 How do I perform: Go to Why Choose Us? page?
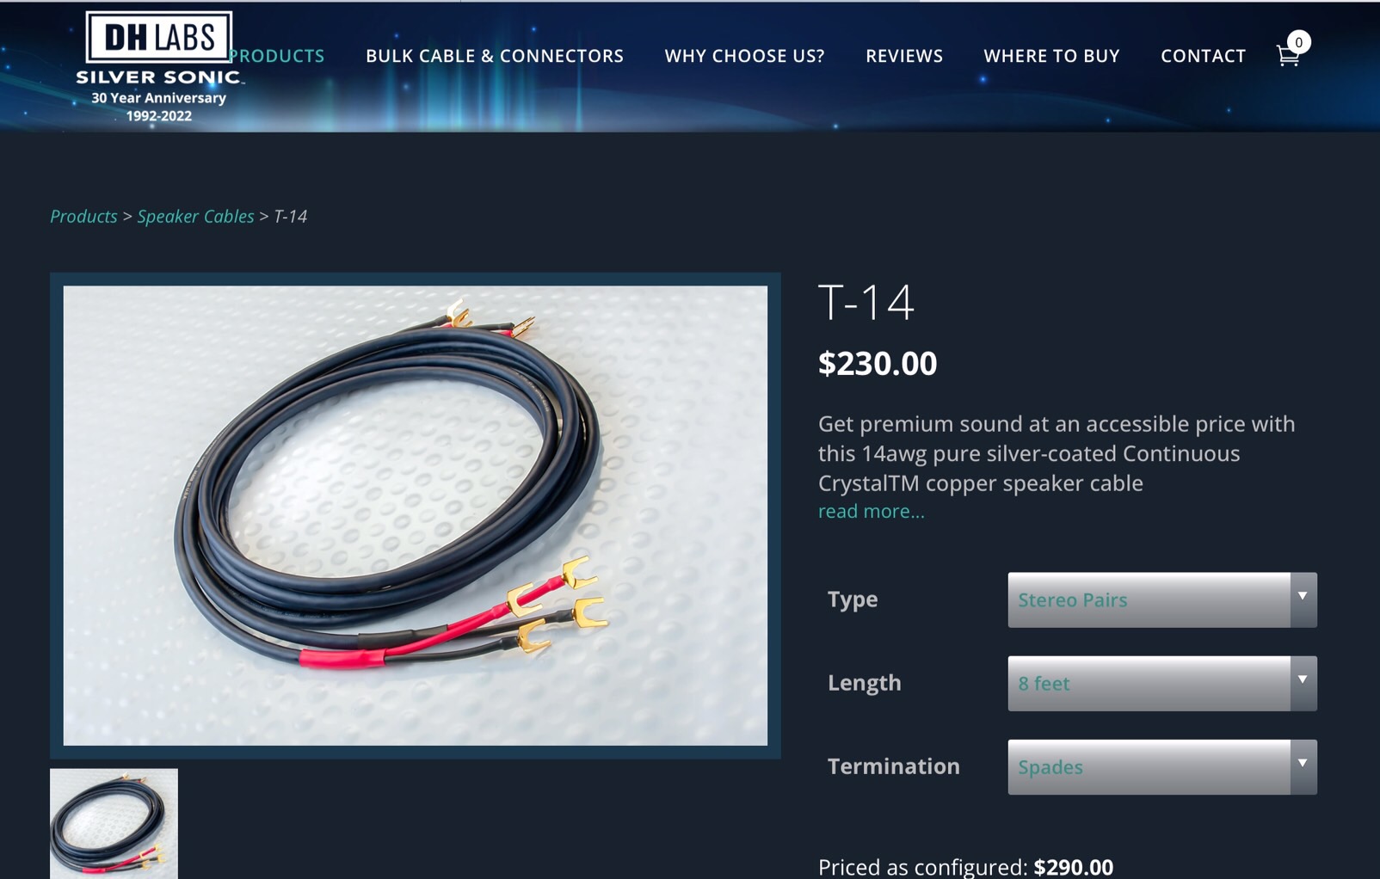tap(744, 56)
